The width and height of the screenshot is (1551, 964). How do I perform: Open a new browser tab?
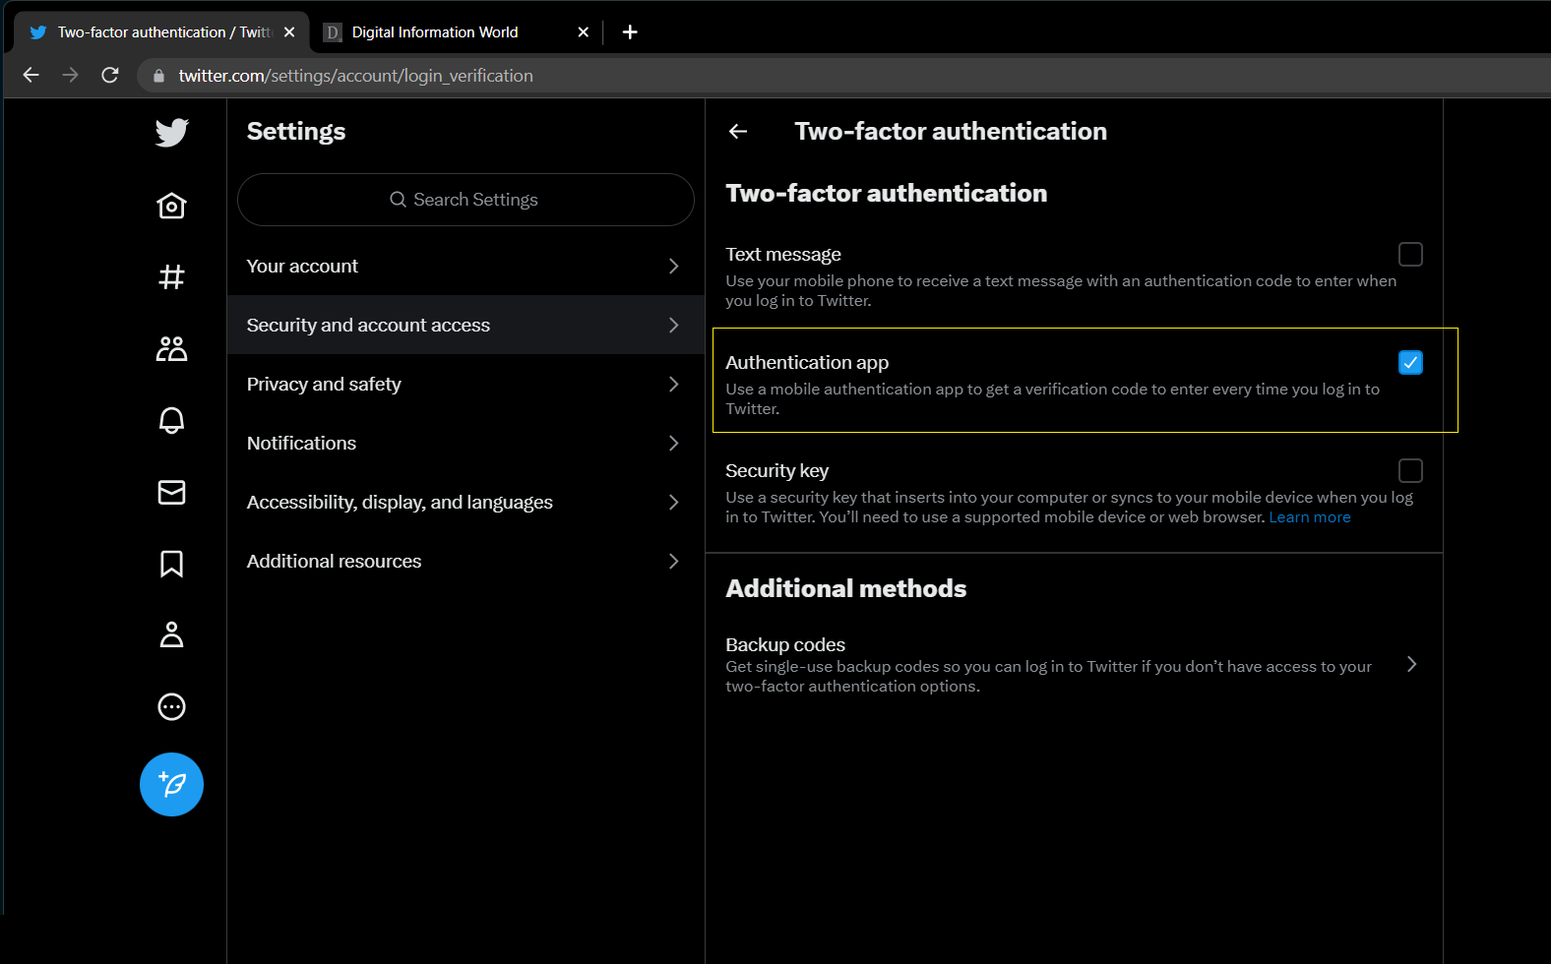pyautogui.click(x=630, y=32)
